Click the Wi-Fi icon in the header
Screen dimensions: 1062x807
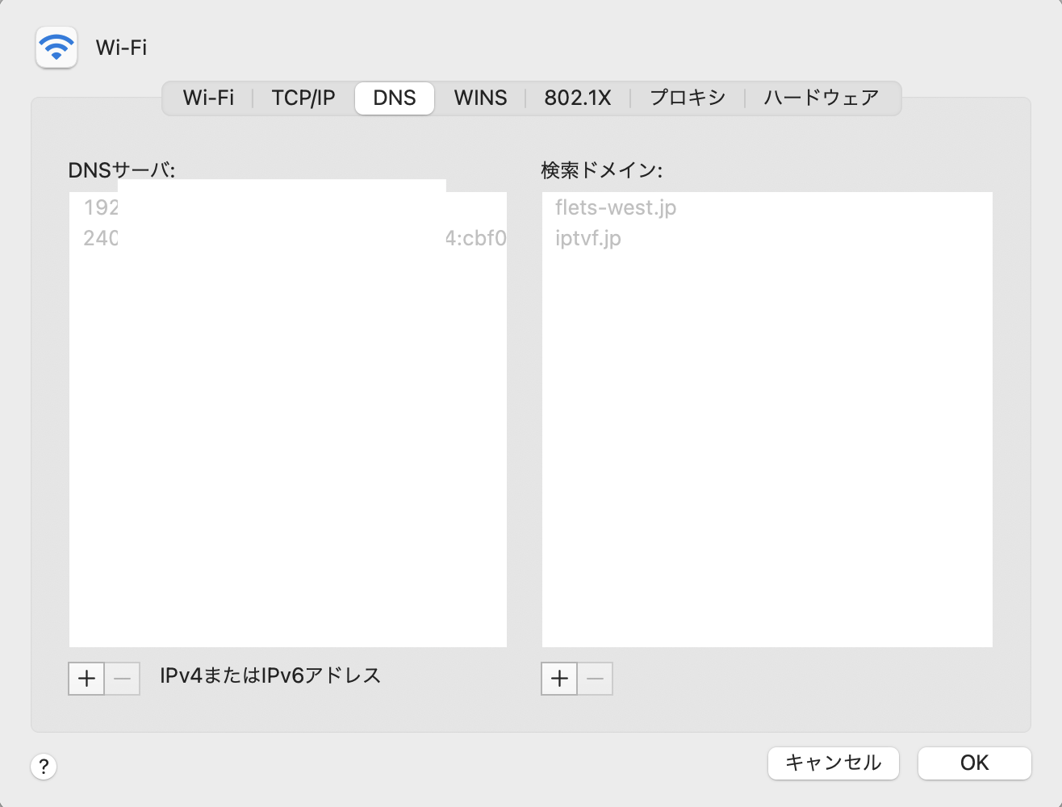coord(56,48)
